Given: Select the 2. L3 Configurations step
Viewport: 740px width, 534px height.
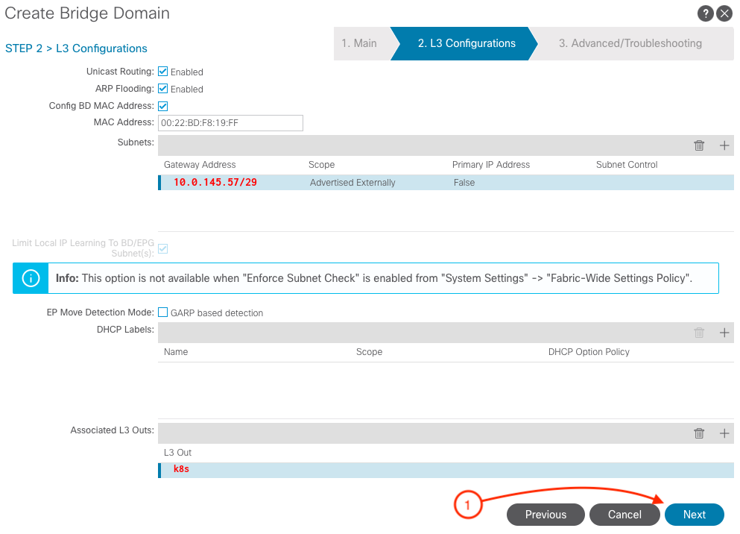Looking at the screenshot, I should point(467,43).
